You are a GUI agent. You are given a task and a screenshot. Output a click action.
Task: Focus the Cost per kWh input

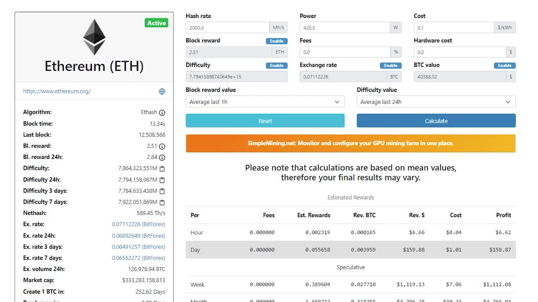coord(454,28)
